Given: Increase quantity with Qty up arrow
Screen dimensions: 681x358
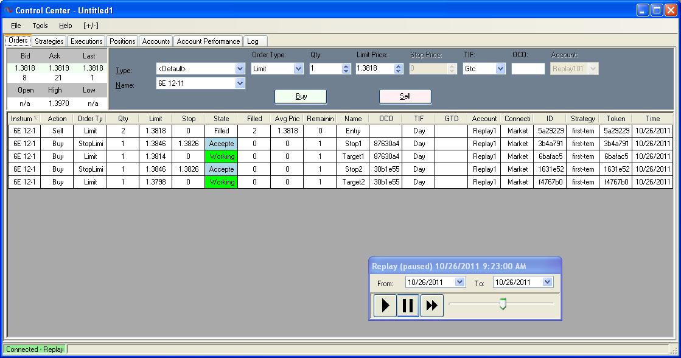Looking at the screenshot, I should click(x=346, y=66).
